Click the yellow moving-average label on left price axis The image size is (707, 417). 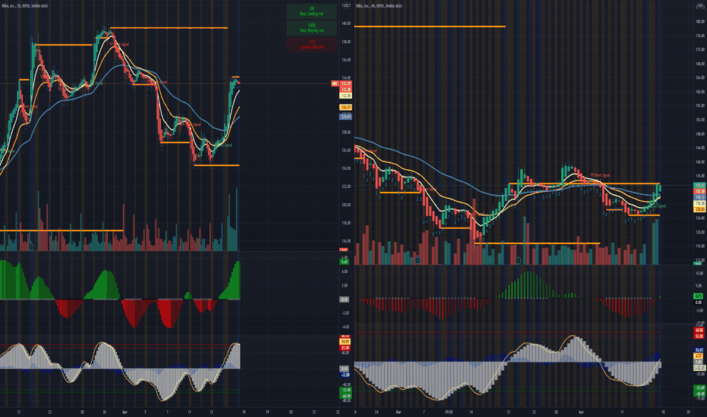tap(346, 96)
